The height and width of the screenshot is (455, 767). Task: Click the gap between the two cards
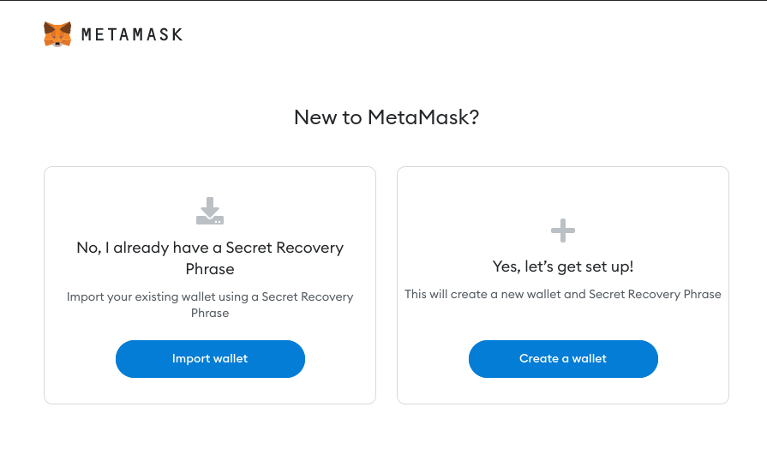click(386, 284)
